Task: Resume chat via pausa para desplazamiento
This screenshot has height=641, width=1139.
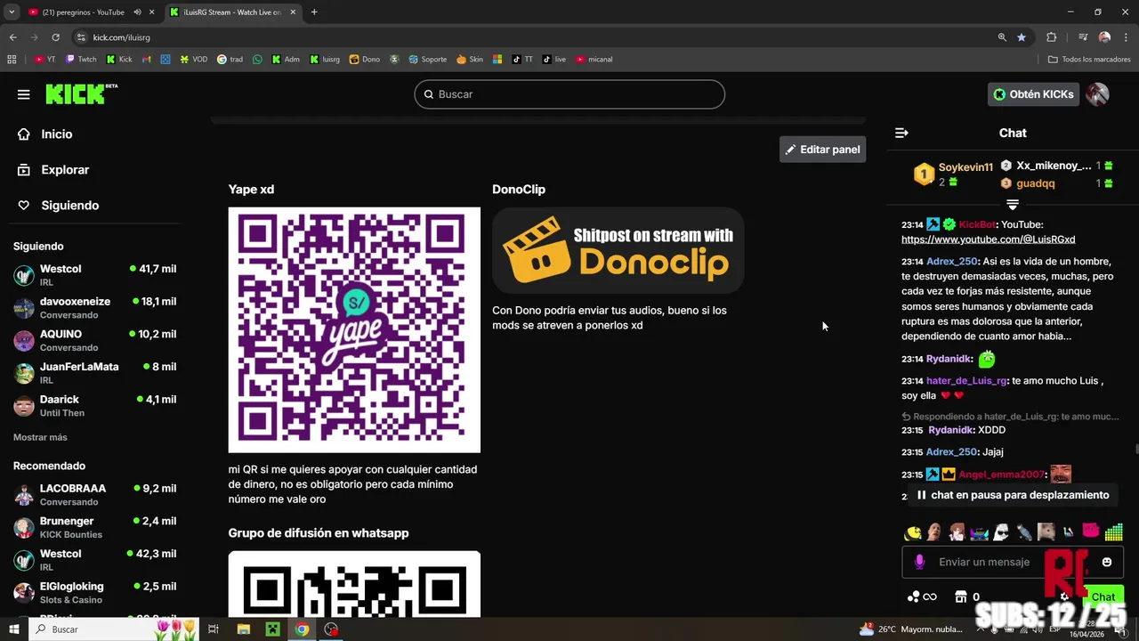Action: point(1013,495)
